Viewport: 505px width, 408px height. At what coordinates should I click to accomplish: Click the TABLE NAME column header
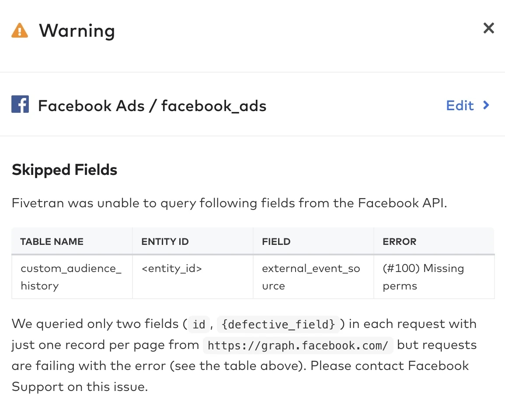[x=52, y=241]
